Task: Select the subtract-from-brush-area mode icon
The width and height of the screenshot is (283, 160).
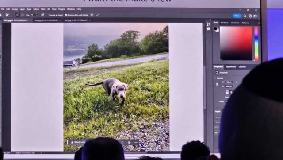Action: [x=23, y=15]
